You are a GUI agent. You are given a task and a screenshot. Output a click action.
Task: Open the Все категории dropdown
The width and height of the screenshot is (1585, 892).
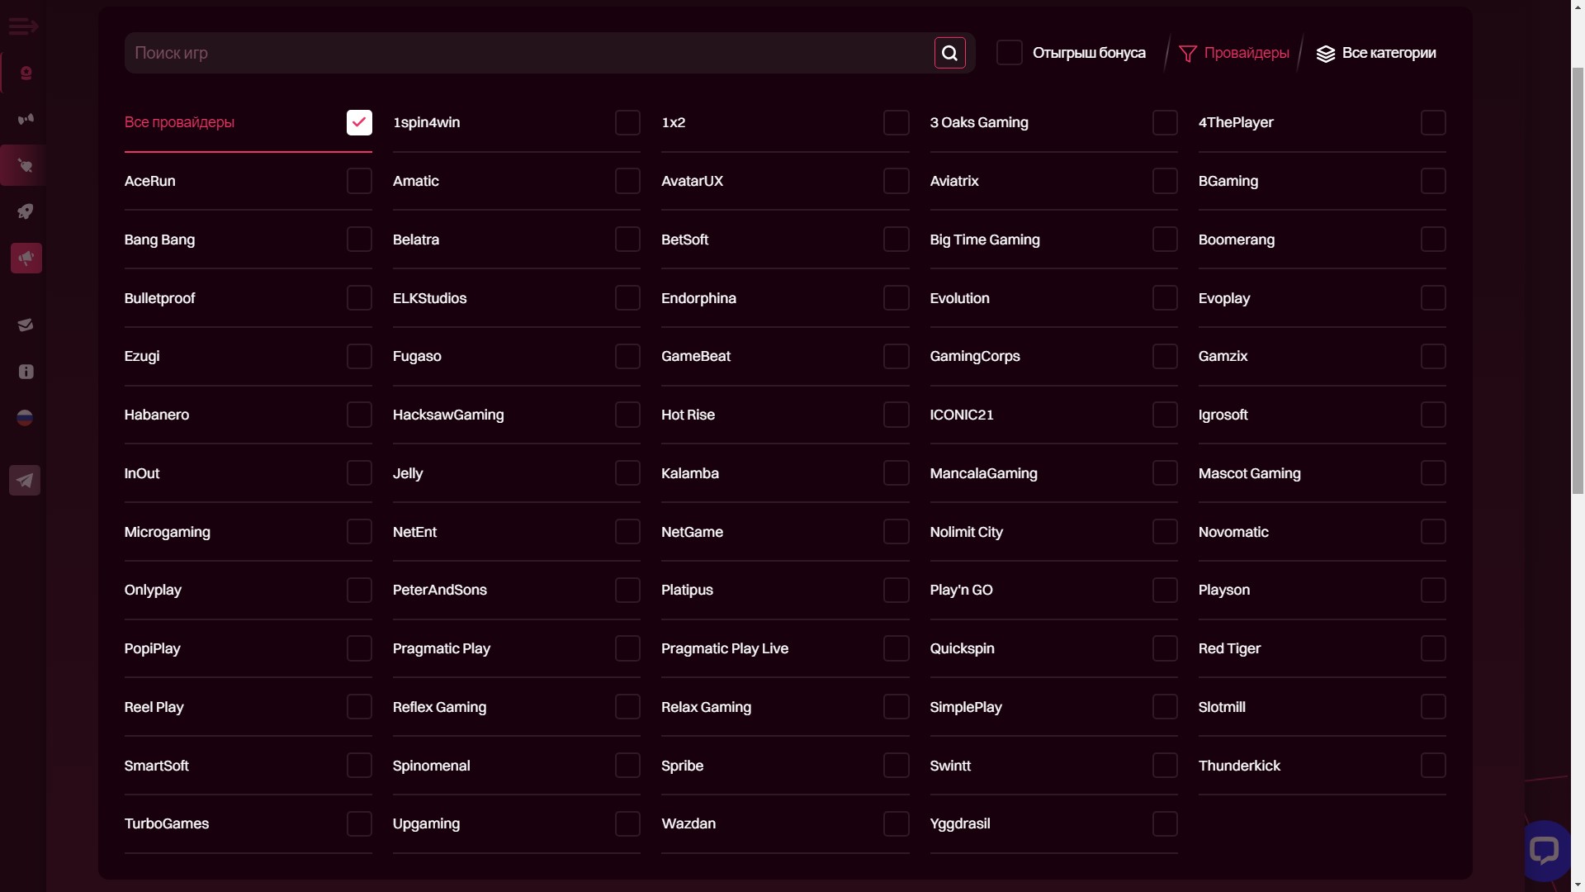point(1376,53)
